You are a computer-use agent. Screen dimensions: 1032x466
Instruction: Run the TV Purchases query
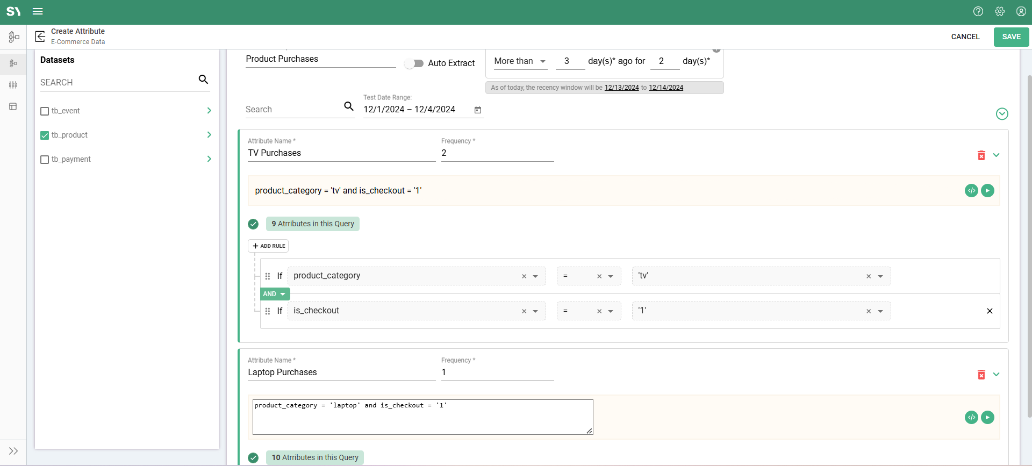987,191
